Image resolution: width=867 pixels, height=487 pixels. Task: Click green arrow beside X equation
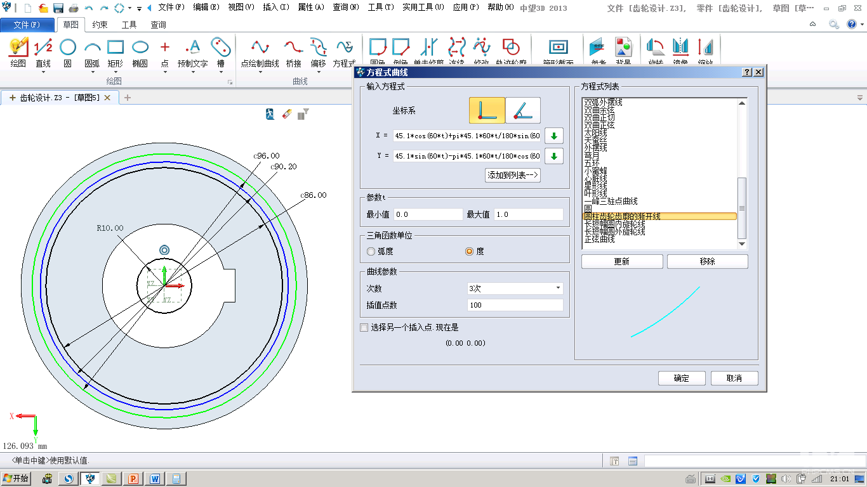(x=553, y=136)
